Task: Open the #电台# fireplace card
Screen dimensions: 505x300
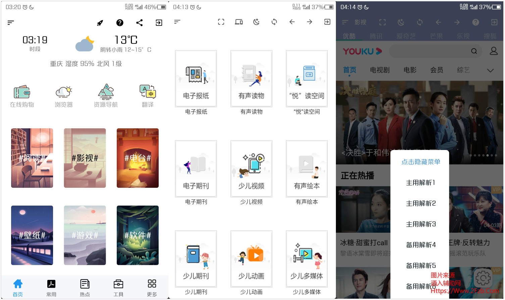Action: pyautogui.click(x=138, y=158)
